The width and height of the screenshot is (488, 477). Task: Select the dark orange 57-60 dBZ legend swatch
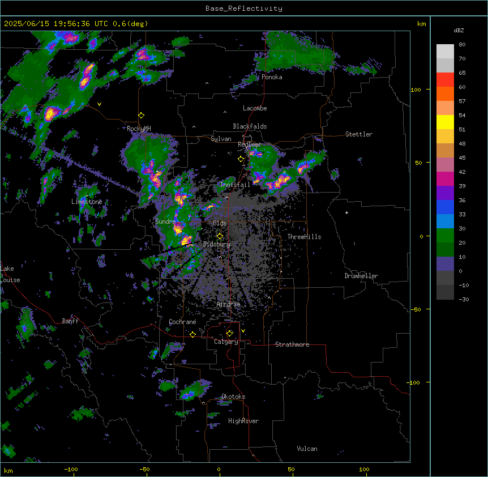click(445, 93)
